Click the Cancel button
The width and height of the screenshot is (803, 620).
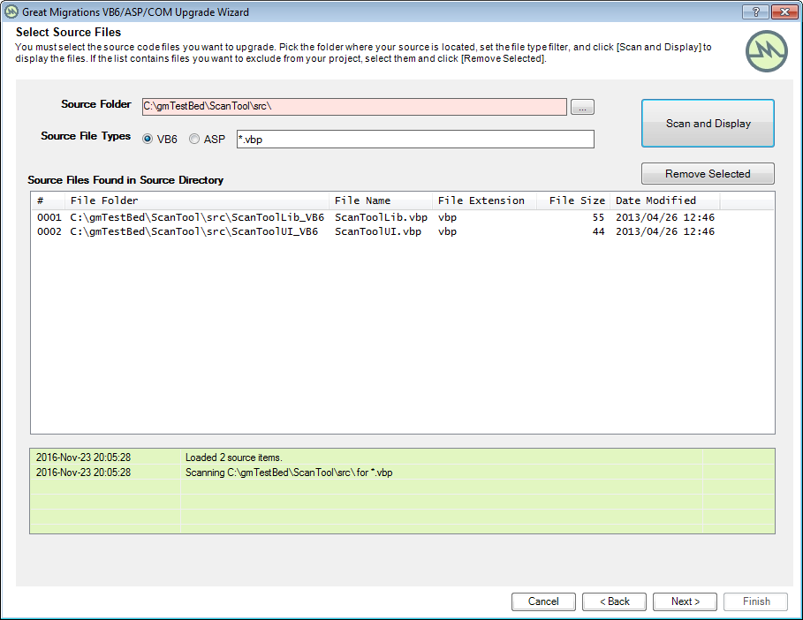point(543,601)
